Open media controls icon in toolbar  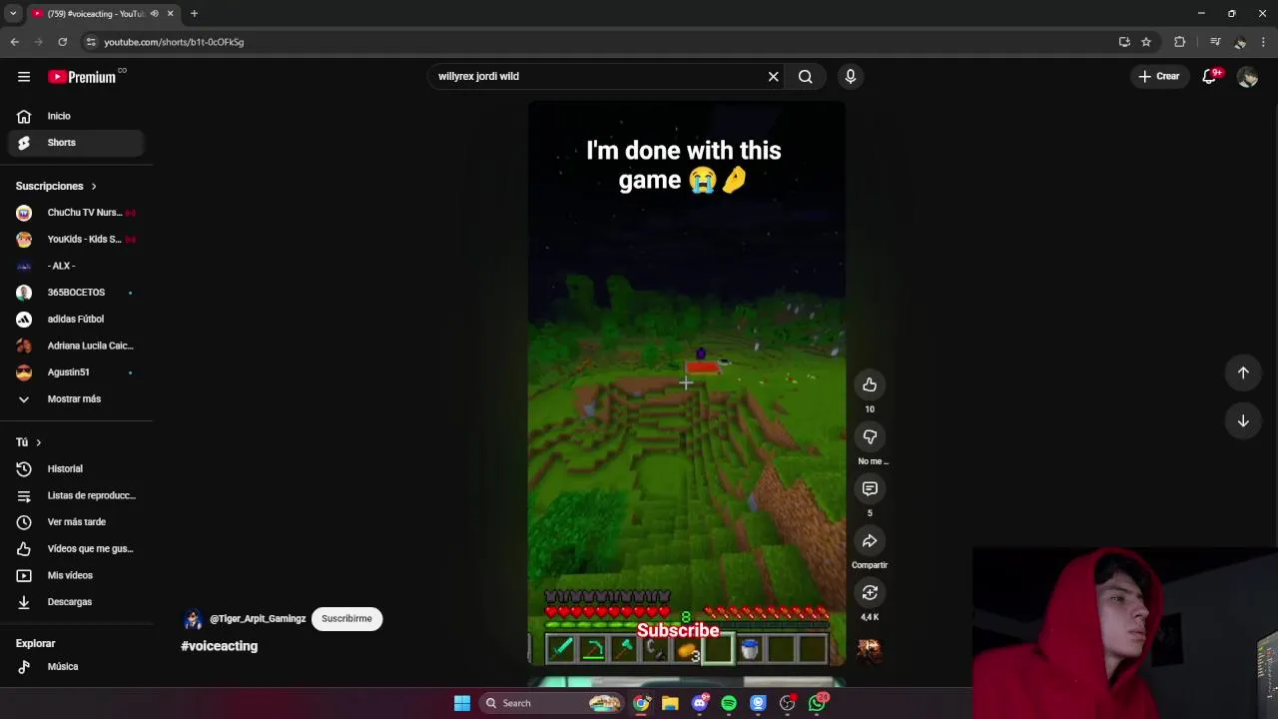[1215, 42]
